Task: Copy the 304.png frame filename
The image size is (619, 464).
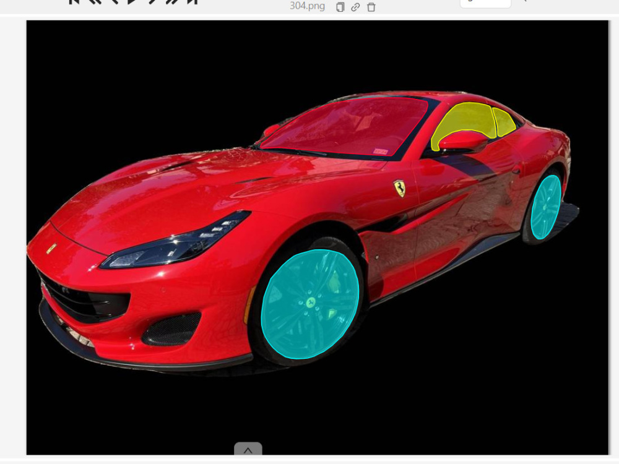Action: tap(340, 7)
